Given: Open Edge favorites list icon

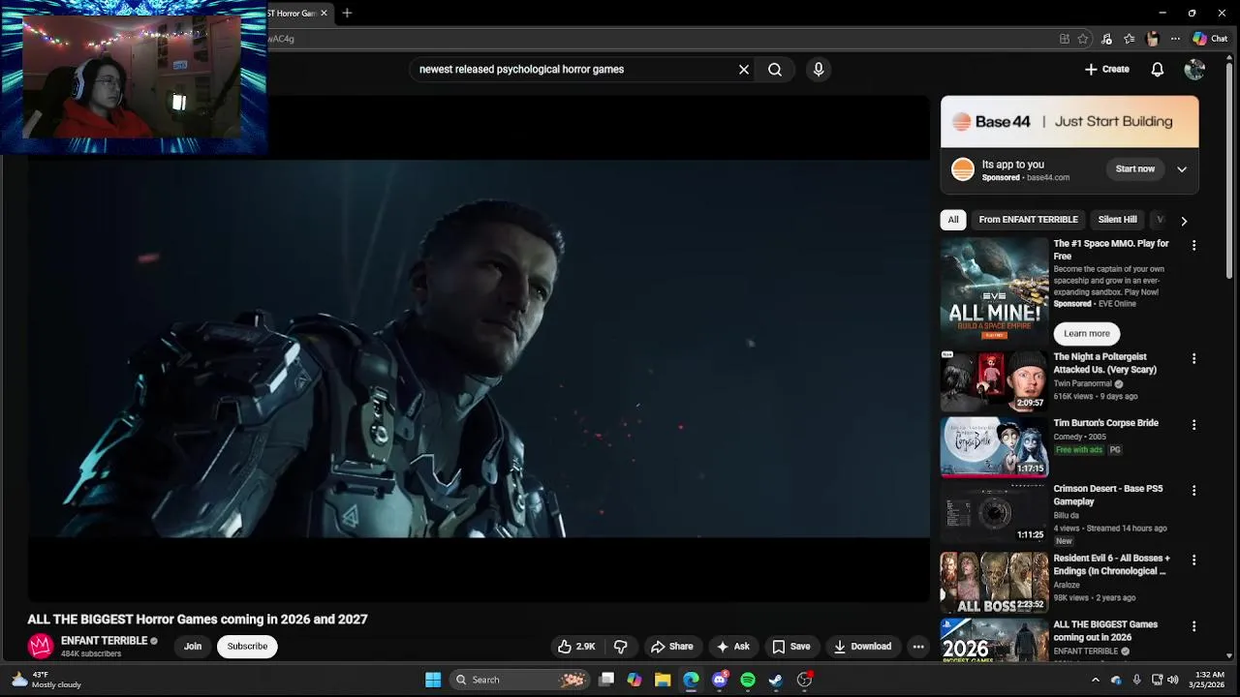Looking at the screenshot, I should tap(1130, 39).
